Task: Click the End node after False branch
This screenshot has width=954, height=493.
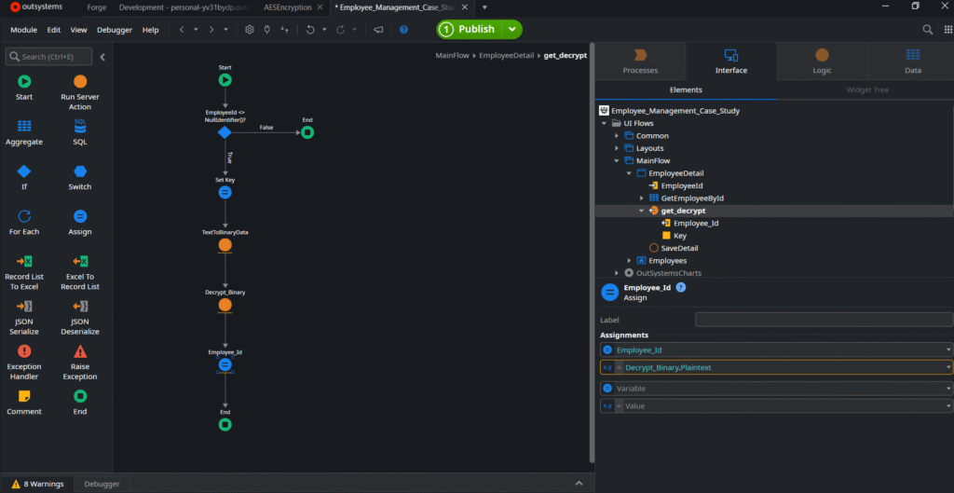Action: (307, 132)
